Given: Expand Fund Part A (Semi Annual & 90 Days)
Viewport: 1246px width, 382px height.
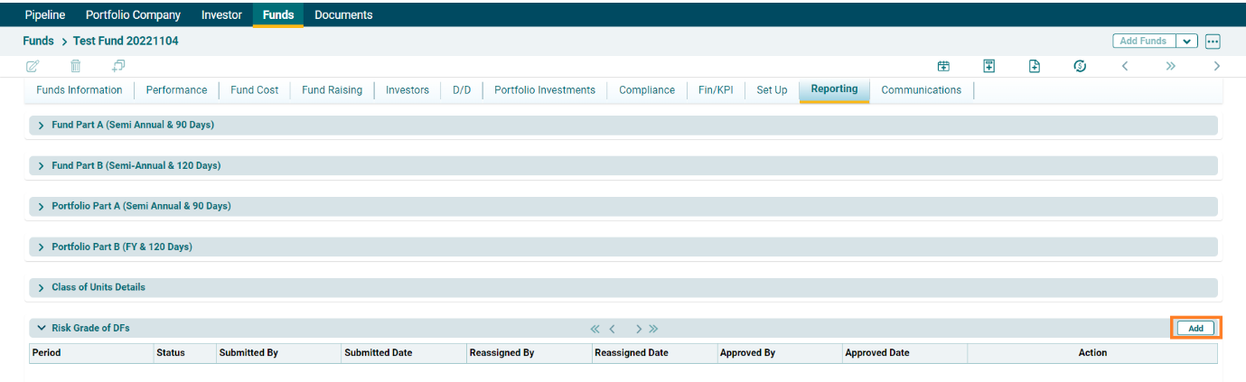Looking at the screenshot, I should tap(42, 126).
